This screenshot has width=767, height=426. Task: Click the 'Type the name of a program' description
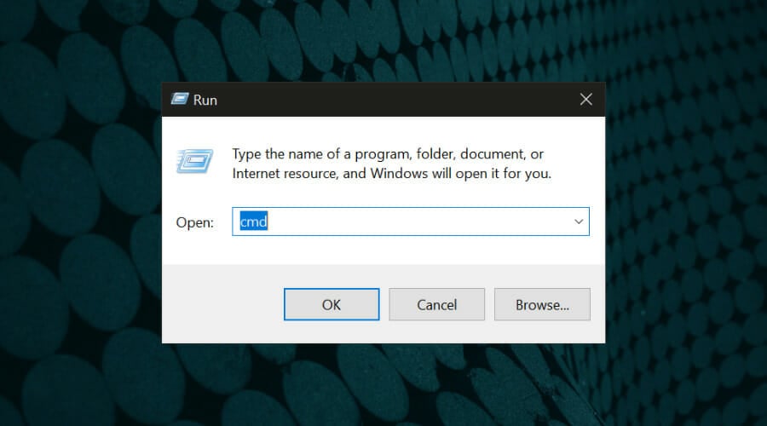click(391, 164)
